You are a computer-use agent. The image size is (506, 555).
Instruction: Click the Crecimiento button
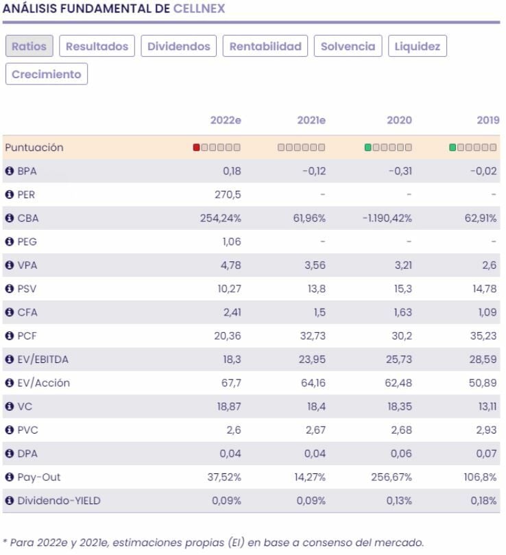pos(47,74)
